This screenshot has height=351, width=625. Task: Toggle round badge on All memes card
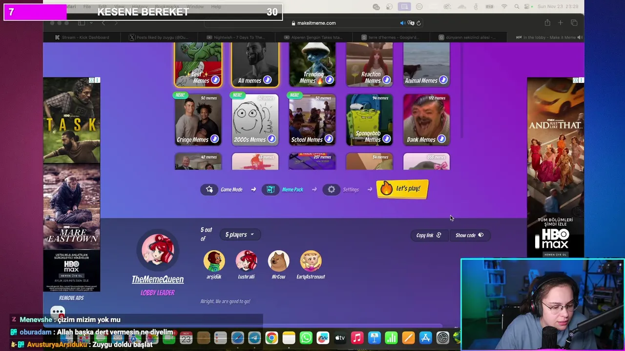[x=267, y=80]
